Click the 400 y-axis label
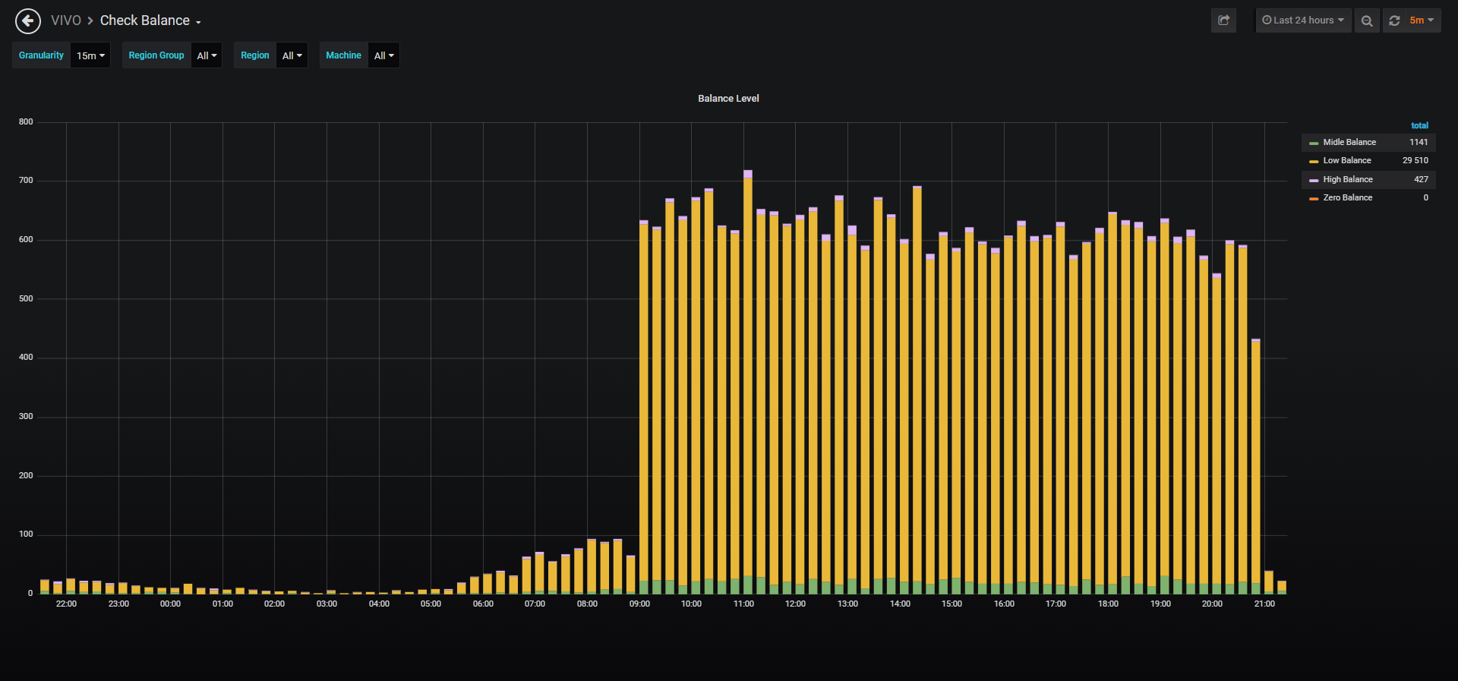 [x=26, y=357]
